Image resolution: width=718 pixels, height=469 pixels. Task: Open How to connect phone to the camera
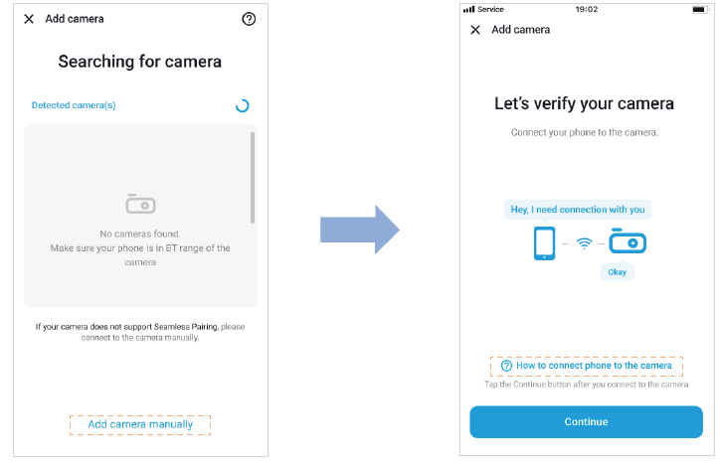click(x=587, y=366)
